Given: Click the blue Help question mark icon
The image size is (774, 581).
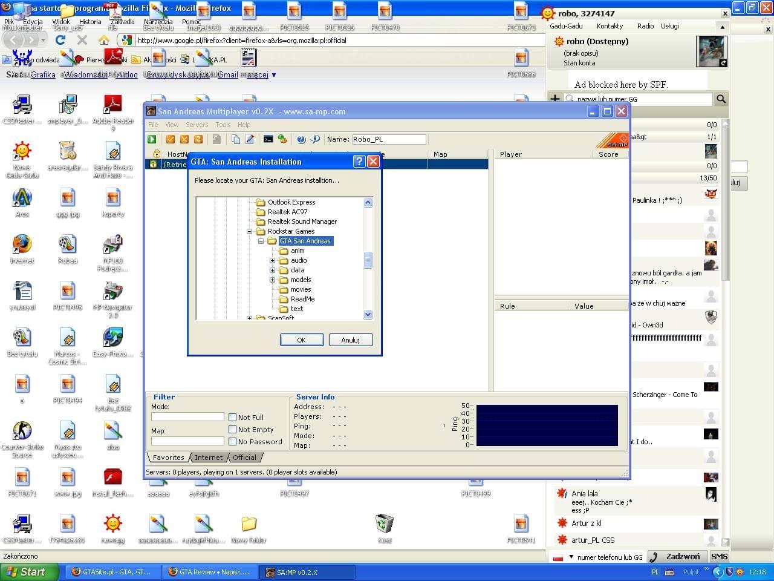Looking at the screenshot, I should (301, 139).
